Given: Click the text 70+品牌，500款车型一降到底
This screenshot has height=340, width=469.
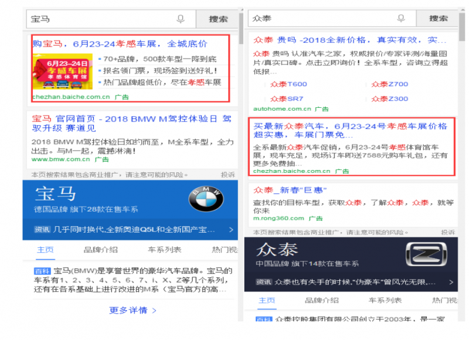Looking at the screenshot, I should [160, 59].
